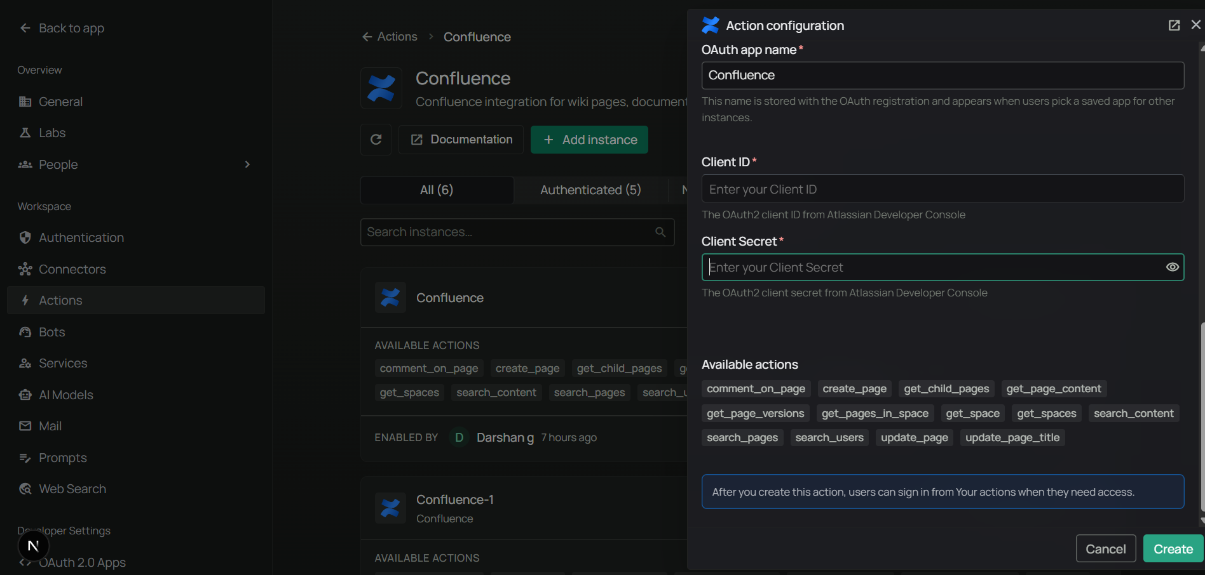Click the comment_on_page tag in Available actions panel
This screenshot has height=575, width=1205.
click(x=756, y=388)
